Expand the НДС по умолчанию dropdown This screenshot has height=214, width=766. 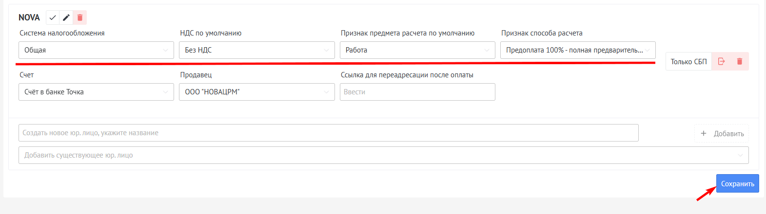(256, 50)
